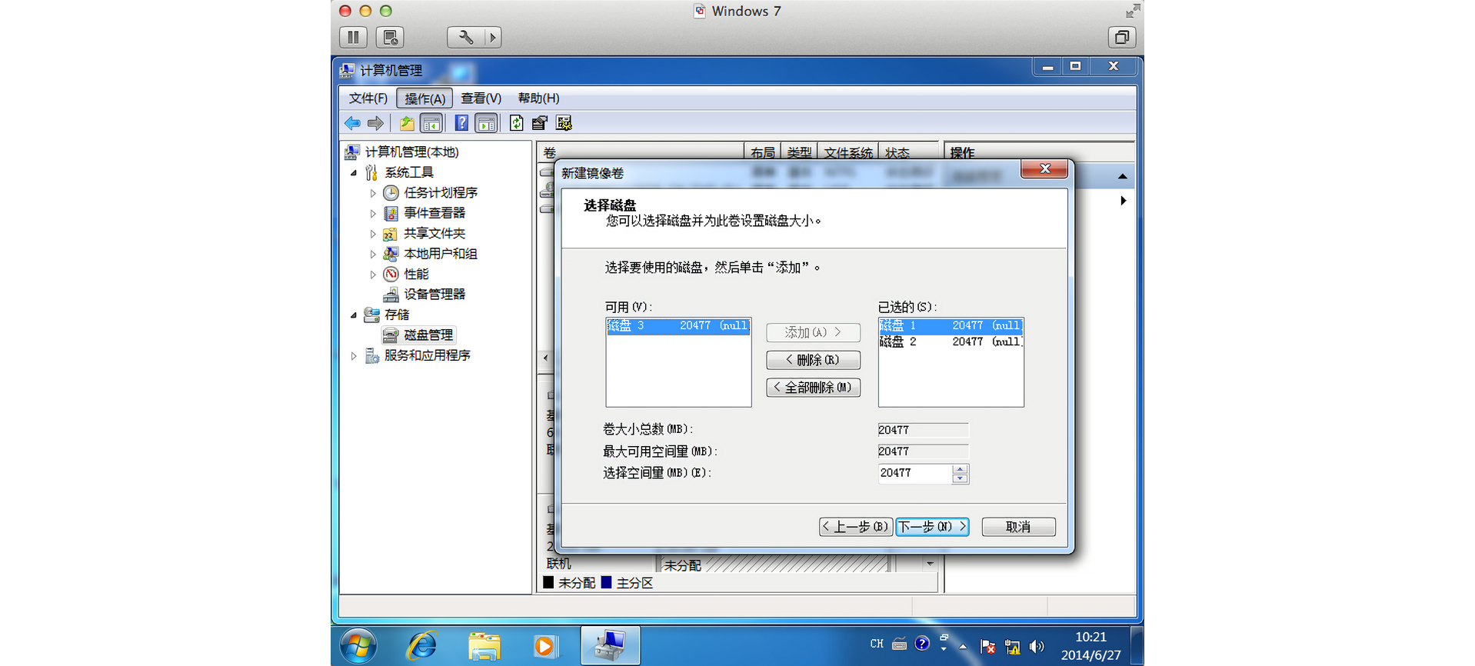This screenshot has width=1475, height=666.
Task: Show hidden tray icons arrow
Action: pyautogui.click(x=963, y=647)
